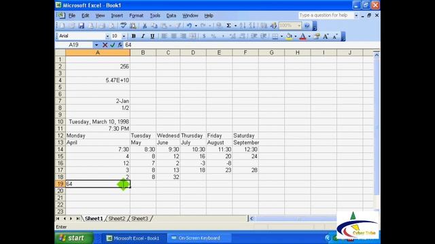Click the Merge and Center icon
435x244 pixels.
tap(192, 36)
